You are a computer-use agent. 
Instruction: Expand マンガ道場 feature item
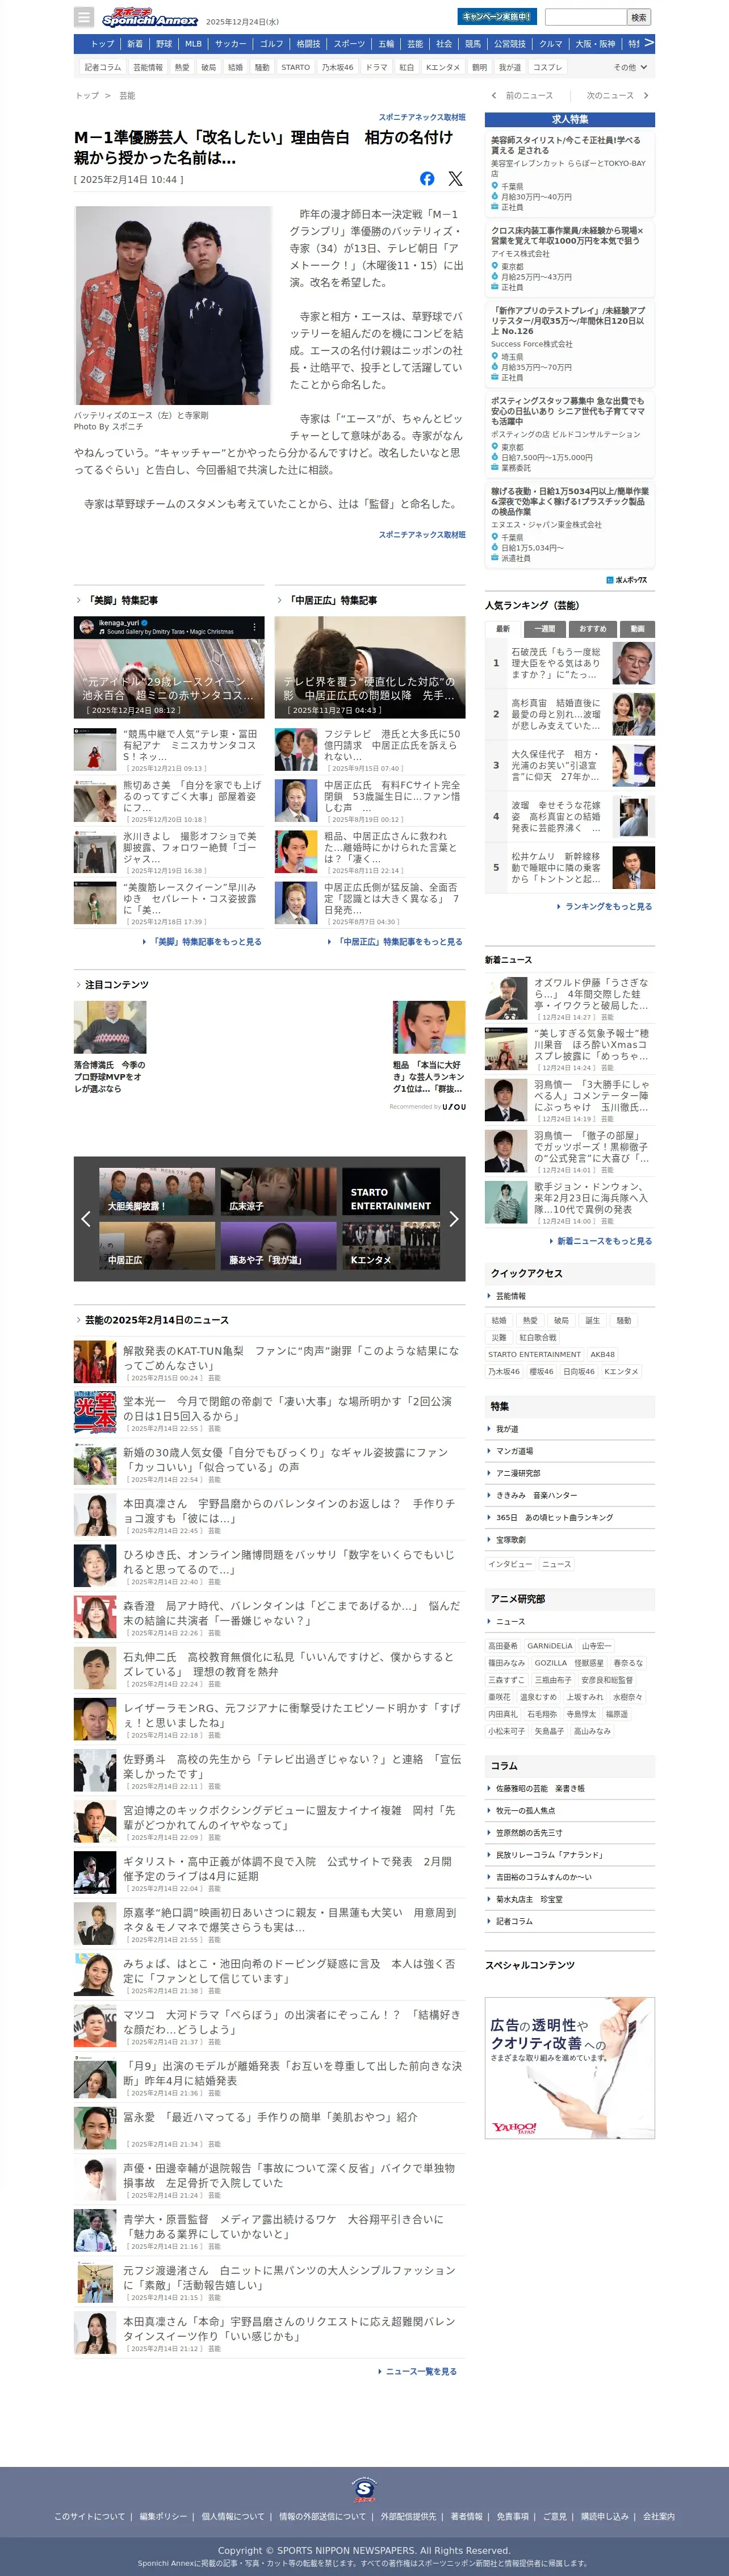click(570, 1451)
